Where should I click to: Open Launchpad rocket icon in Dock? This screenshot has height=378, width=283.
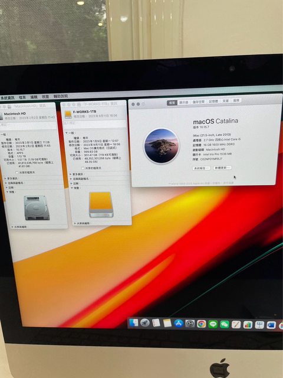coord(144,322)
